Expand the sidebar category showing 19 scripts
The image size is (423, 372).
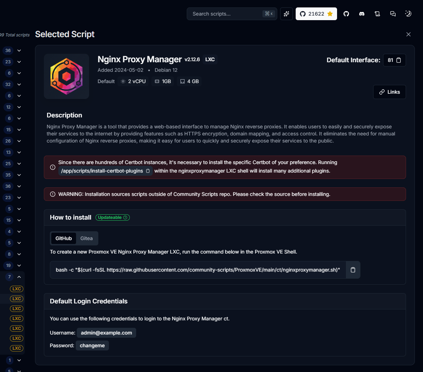point(19,266)
